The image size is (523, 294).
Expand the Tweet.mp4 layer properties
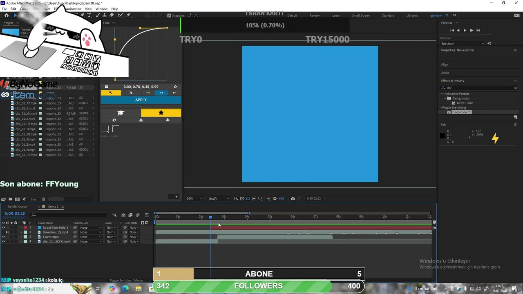click(x=21, y=237)
